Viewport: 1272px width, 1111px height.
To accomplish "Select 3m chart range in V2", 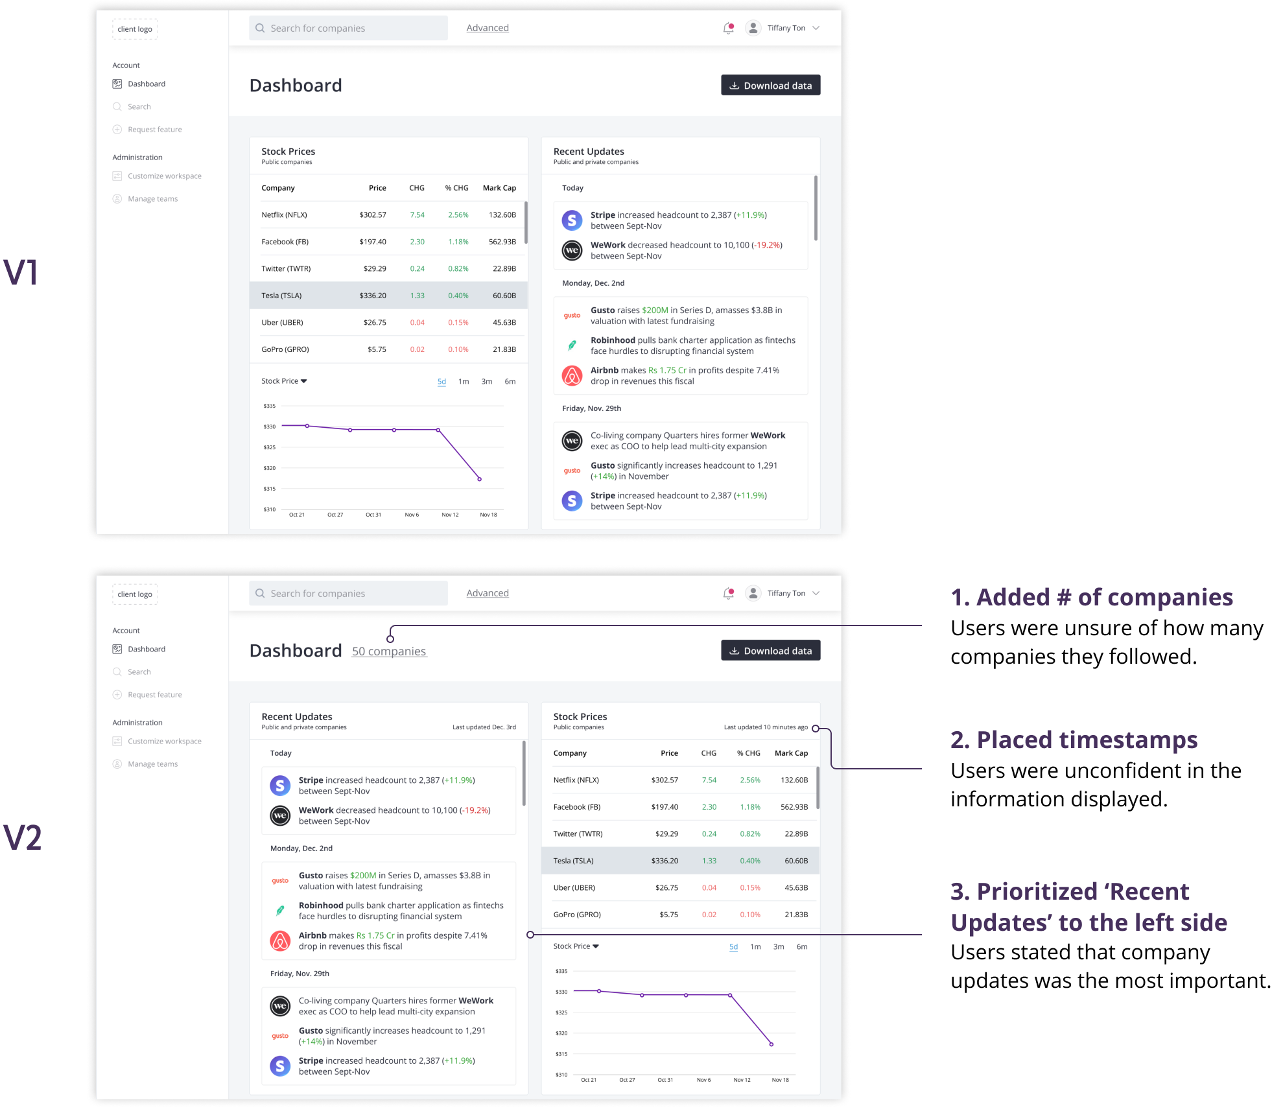I will click(779, 947).
